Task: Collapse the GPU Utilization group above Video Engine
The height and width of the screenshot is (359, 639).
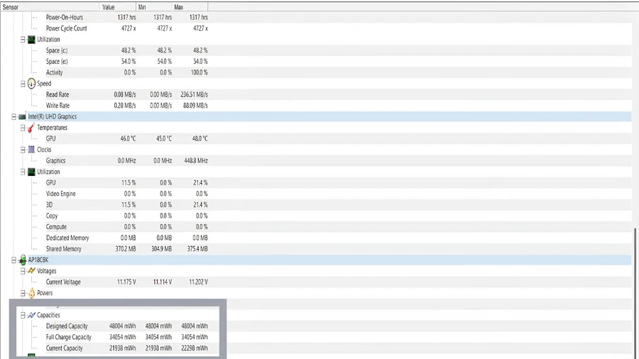Action: point(23,172)
